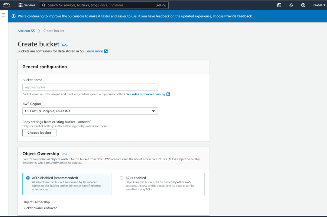Select ACLs disabled (recommended) radio button

(x=28, y=178)
